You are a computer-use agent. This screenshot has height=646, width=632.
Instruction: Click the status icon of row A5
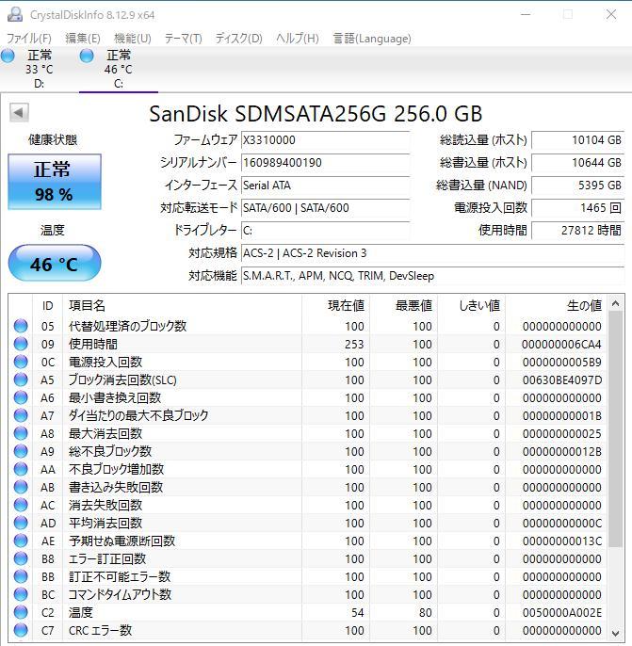pos(21,380)
